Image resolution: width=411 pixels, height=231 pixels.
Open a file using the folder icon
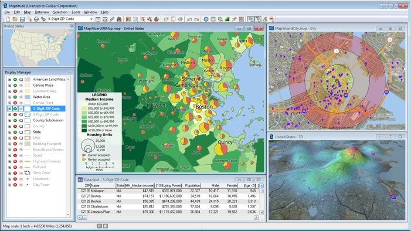point(15,19)
